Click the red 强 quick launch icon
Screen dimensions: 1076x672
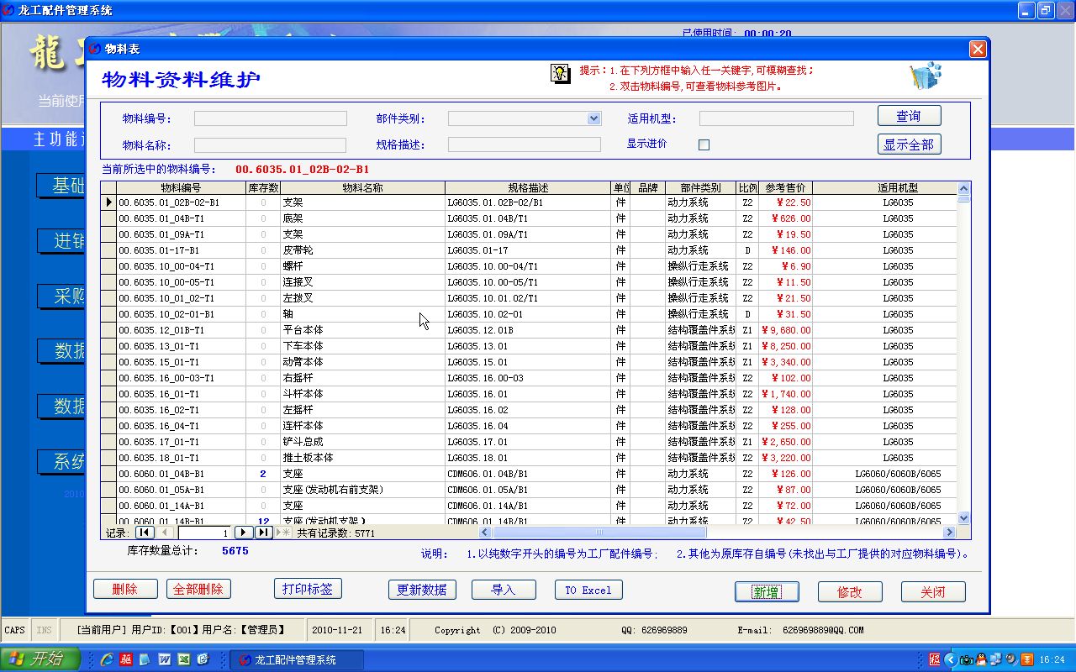pyautogui.click(x=125, y=659)
